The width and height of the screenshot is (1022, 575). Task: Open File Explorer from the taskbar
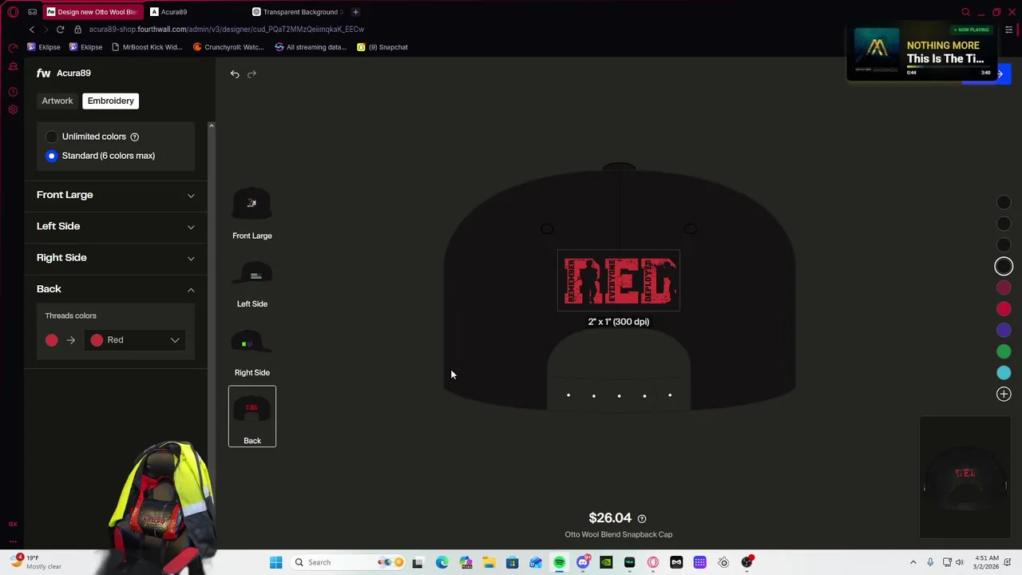[x=489, y=562]
